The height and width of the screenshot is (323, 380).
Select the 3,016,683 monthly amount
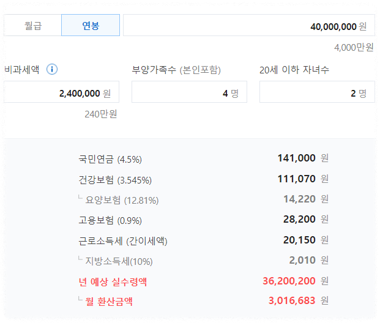click(292, 300)
